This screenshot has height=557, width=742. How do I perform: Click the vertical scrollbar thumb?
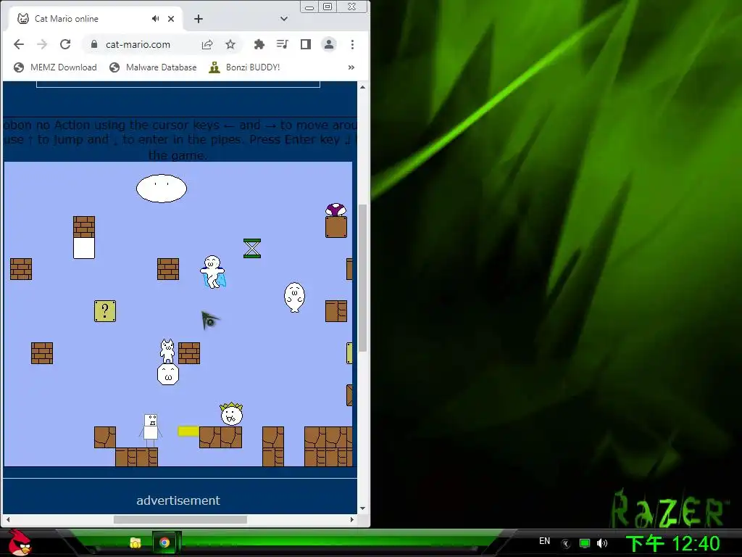pos(362,278)
